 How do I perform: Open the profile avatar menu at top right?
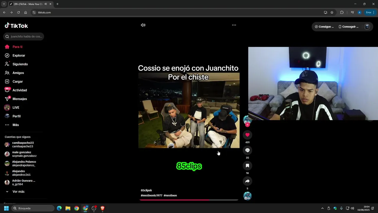point(367,27)
